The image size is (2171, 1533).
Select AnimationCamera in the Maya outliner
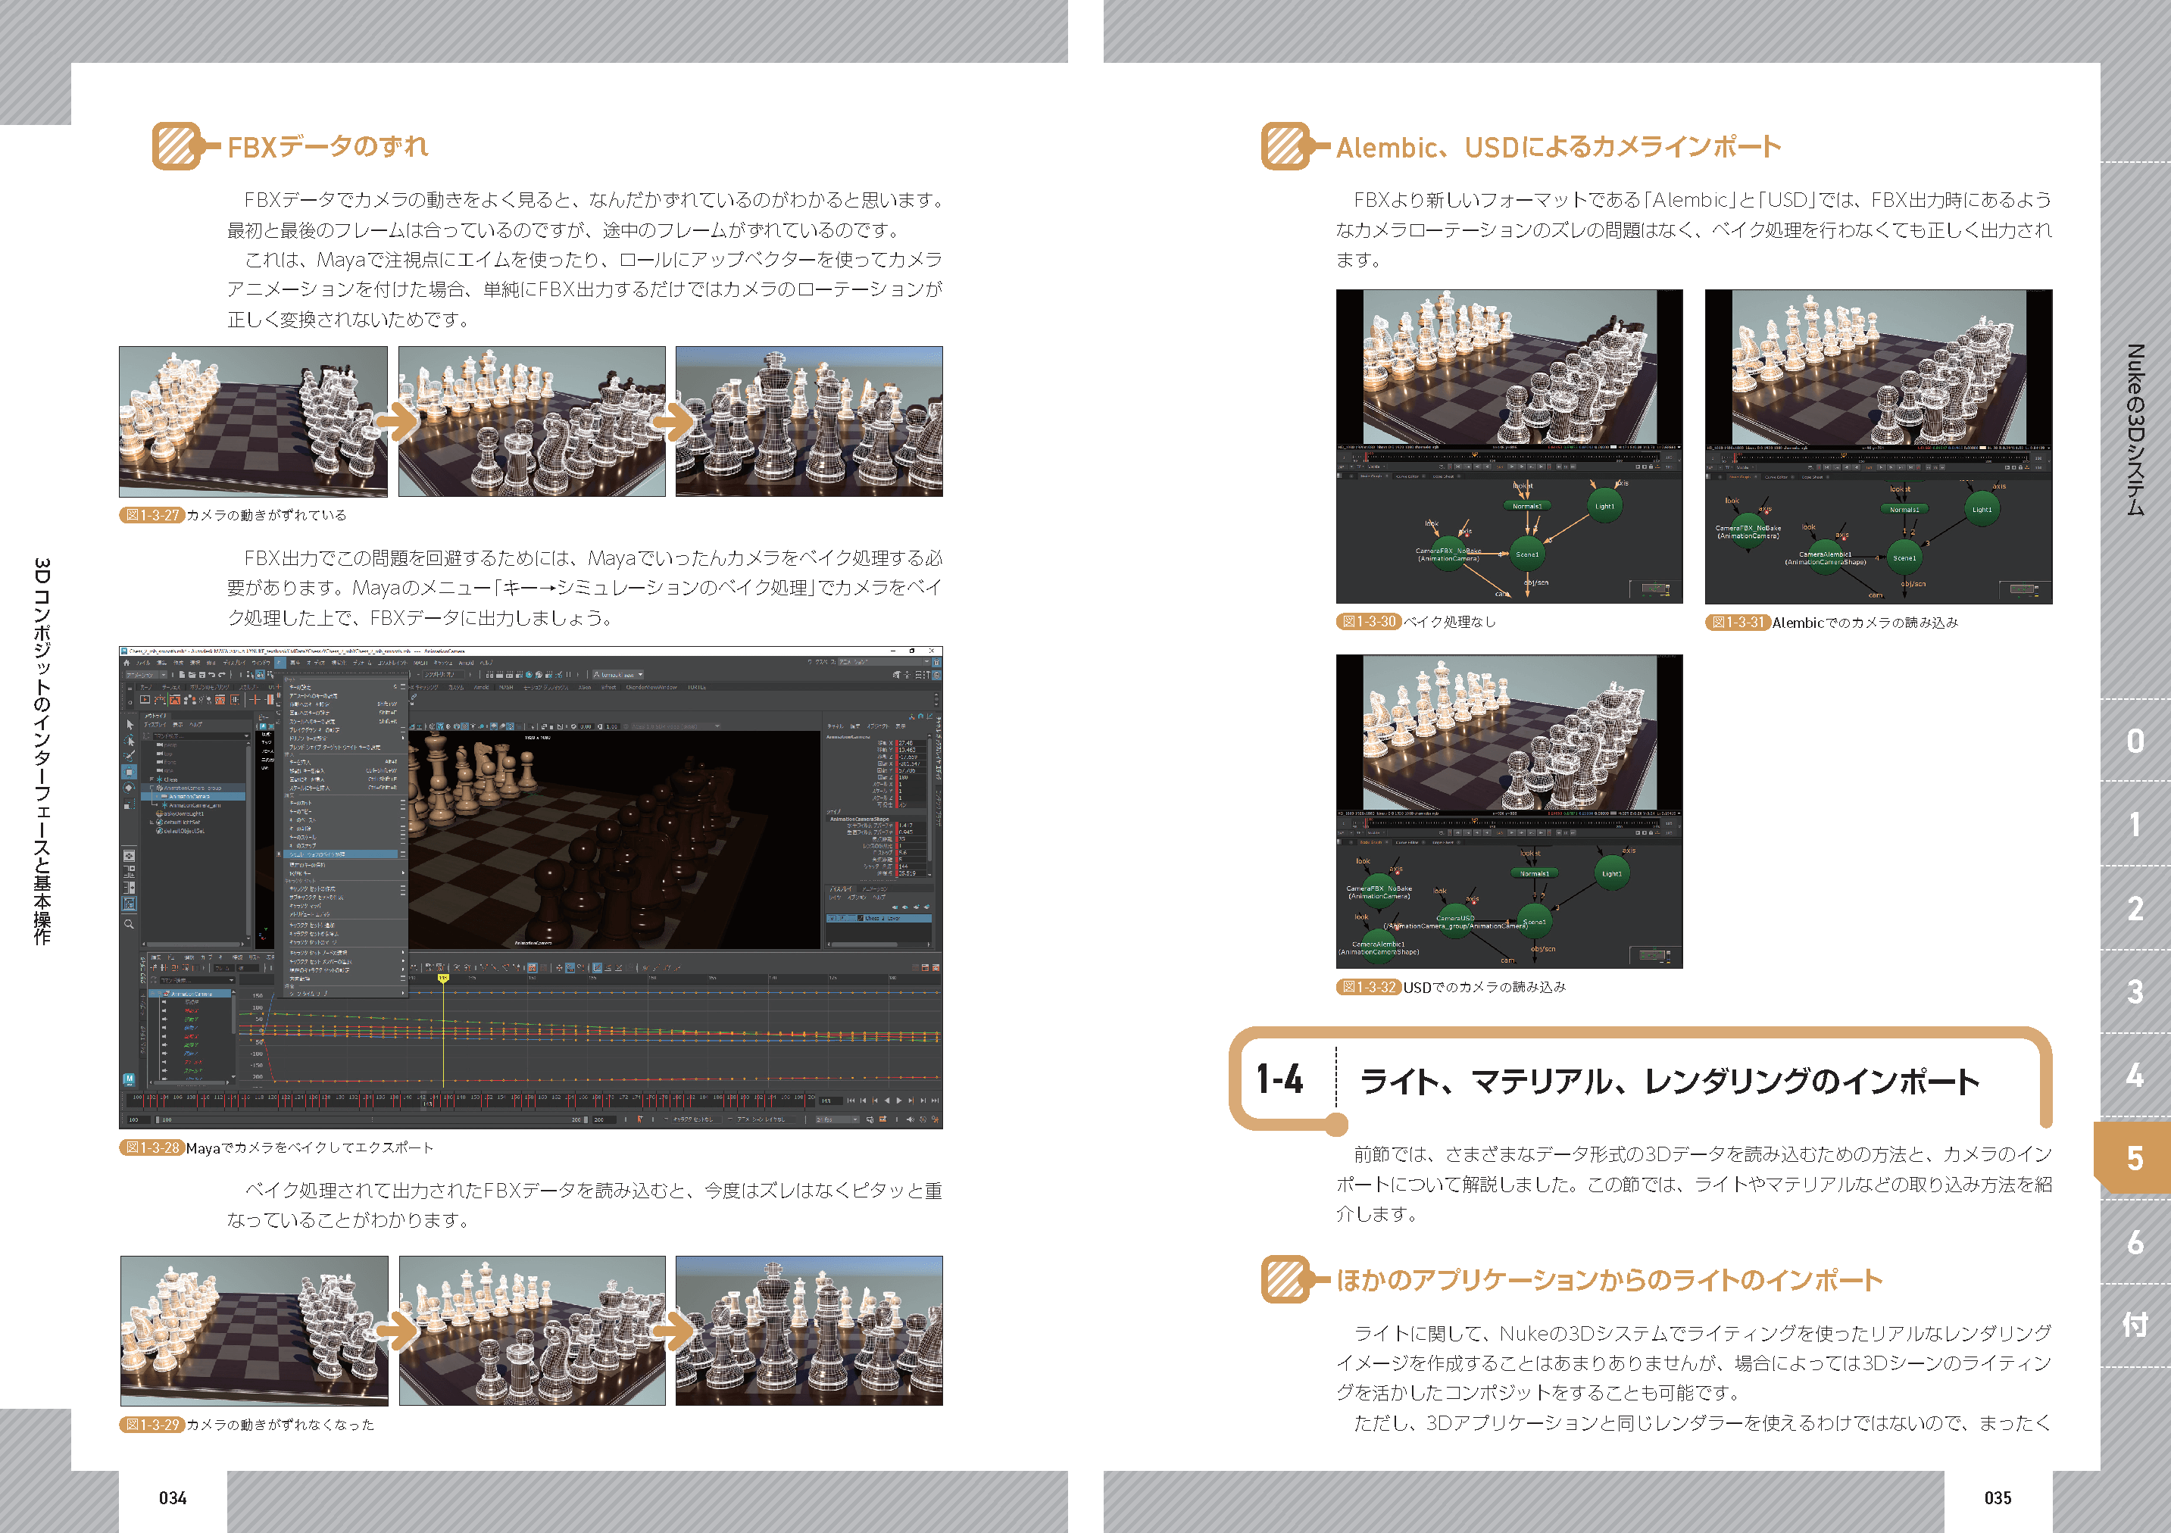tap(189, 796)
